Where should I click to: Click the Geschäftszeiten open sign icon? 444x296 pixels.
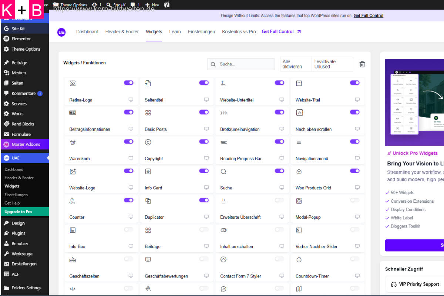click(x=73, y=260)
